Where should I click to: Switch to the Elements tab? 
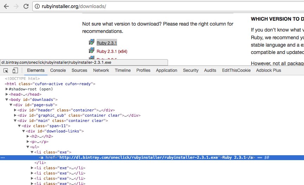36,70
